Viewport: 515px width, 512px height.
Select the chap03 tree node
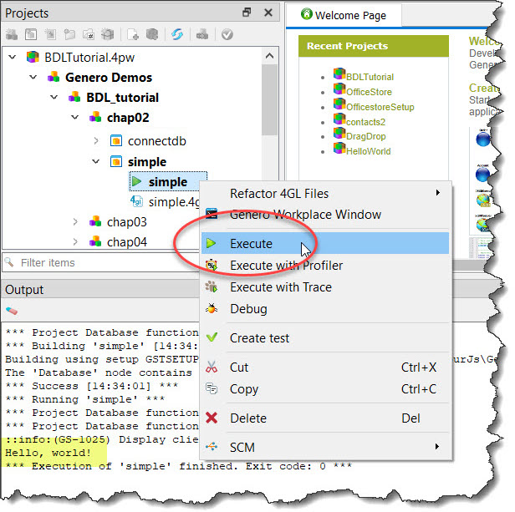click(127, 222)
